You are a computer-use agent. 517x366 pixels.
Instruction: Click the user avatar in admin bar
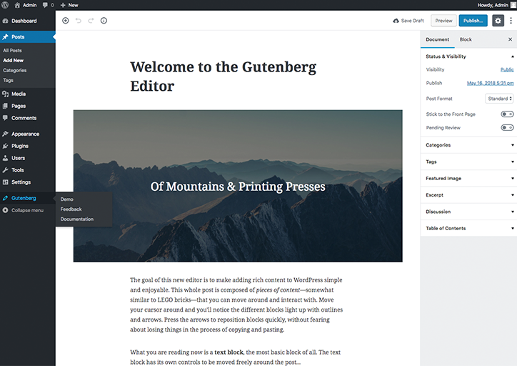tap(513, 5)
